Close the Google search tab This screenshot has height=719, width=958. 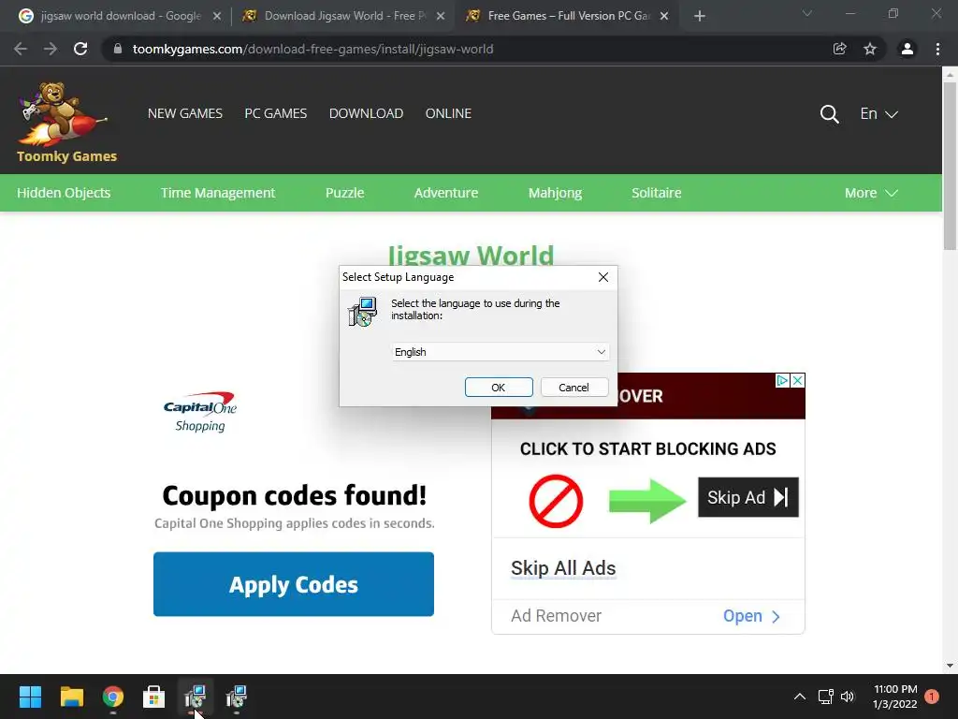216,16
